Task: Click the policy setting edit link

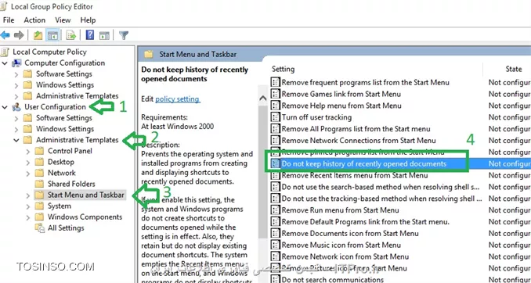Action: 178,99
